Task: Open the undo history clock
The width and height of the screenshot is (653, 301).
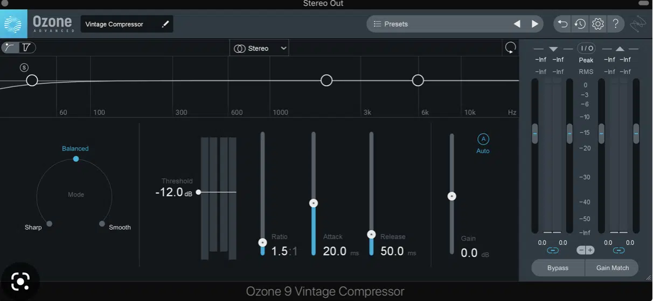Action: click(580, 24)
